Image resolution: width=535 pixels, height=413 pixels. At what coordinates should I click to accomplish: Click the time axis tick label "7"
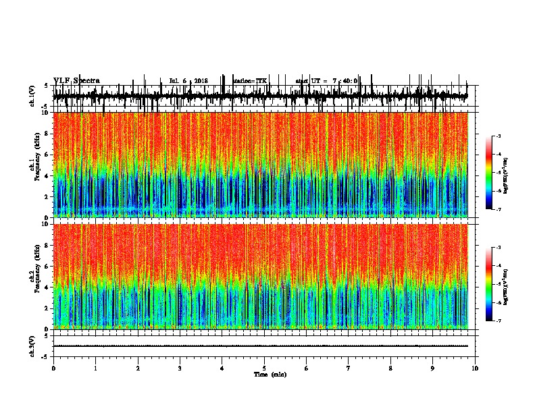349,368
